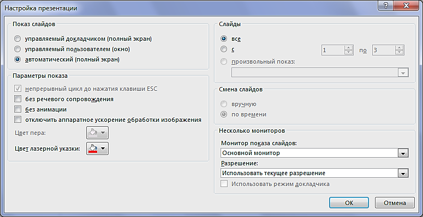Select user-controlled window show type
423x217 pixels.
pos(17,49)
